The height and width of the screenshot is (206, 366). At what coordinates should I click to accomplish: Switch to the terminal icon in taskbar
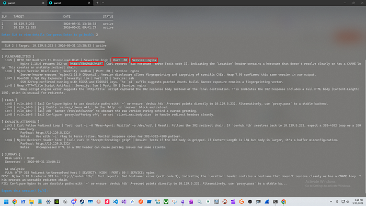pos(275,202)
